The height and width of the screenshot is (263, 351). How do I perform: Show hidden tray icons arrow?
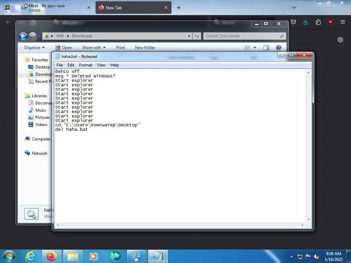click(291, 257)
